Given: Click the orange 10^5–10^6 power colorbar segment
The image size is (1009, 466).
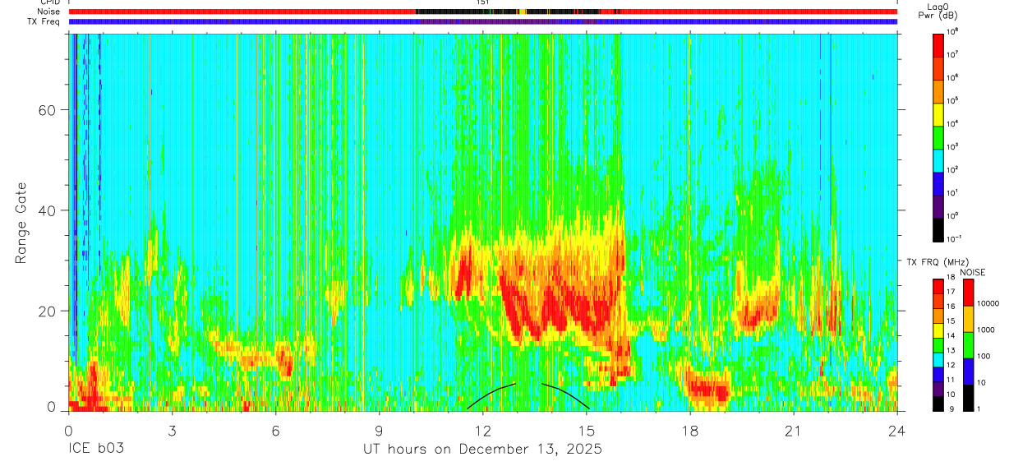Looking at the screenshot, I should coord(938,90).
